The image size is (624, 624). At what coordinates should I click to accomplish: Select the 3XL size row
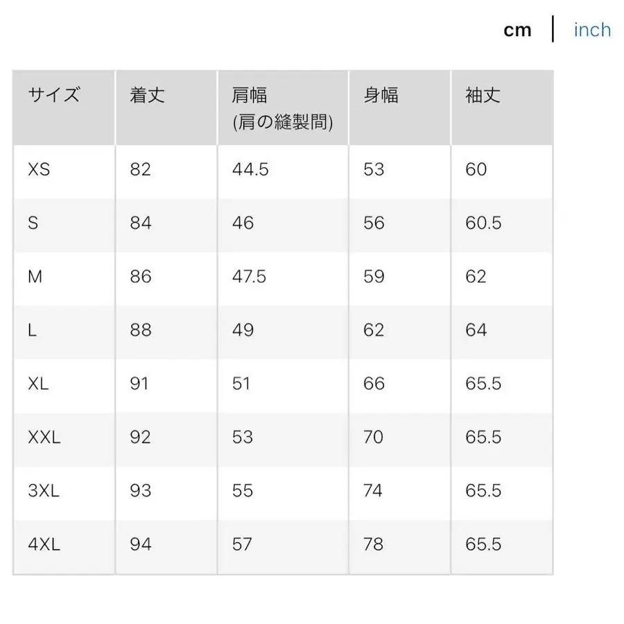(x=42, y=491)
